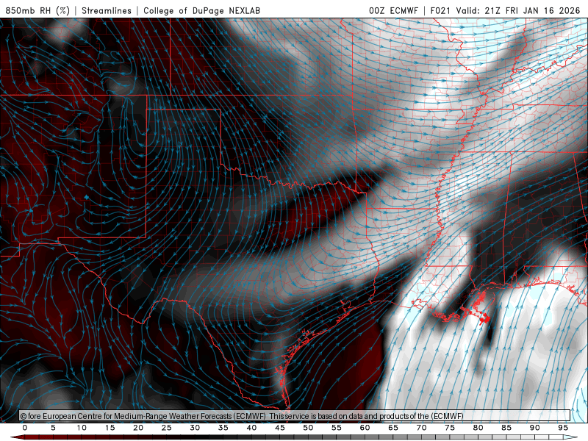
Task: Click the "60" value on the RH scale
Action: (365, 428)
